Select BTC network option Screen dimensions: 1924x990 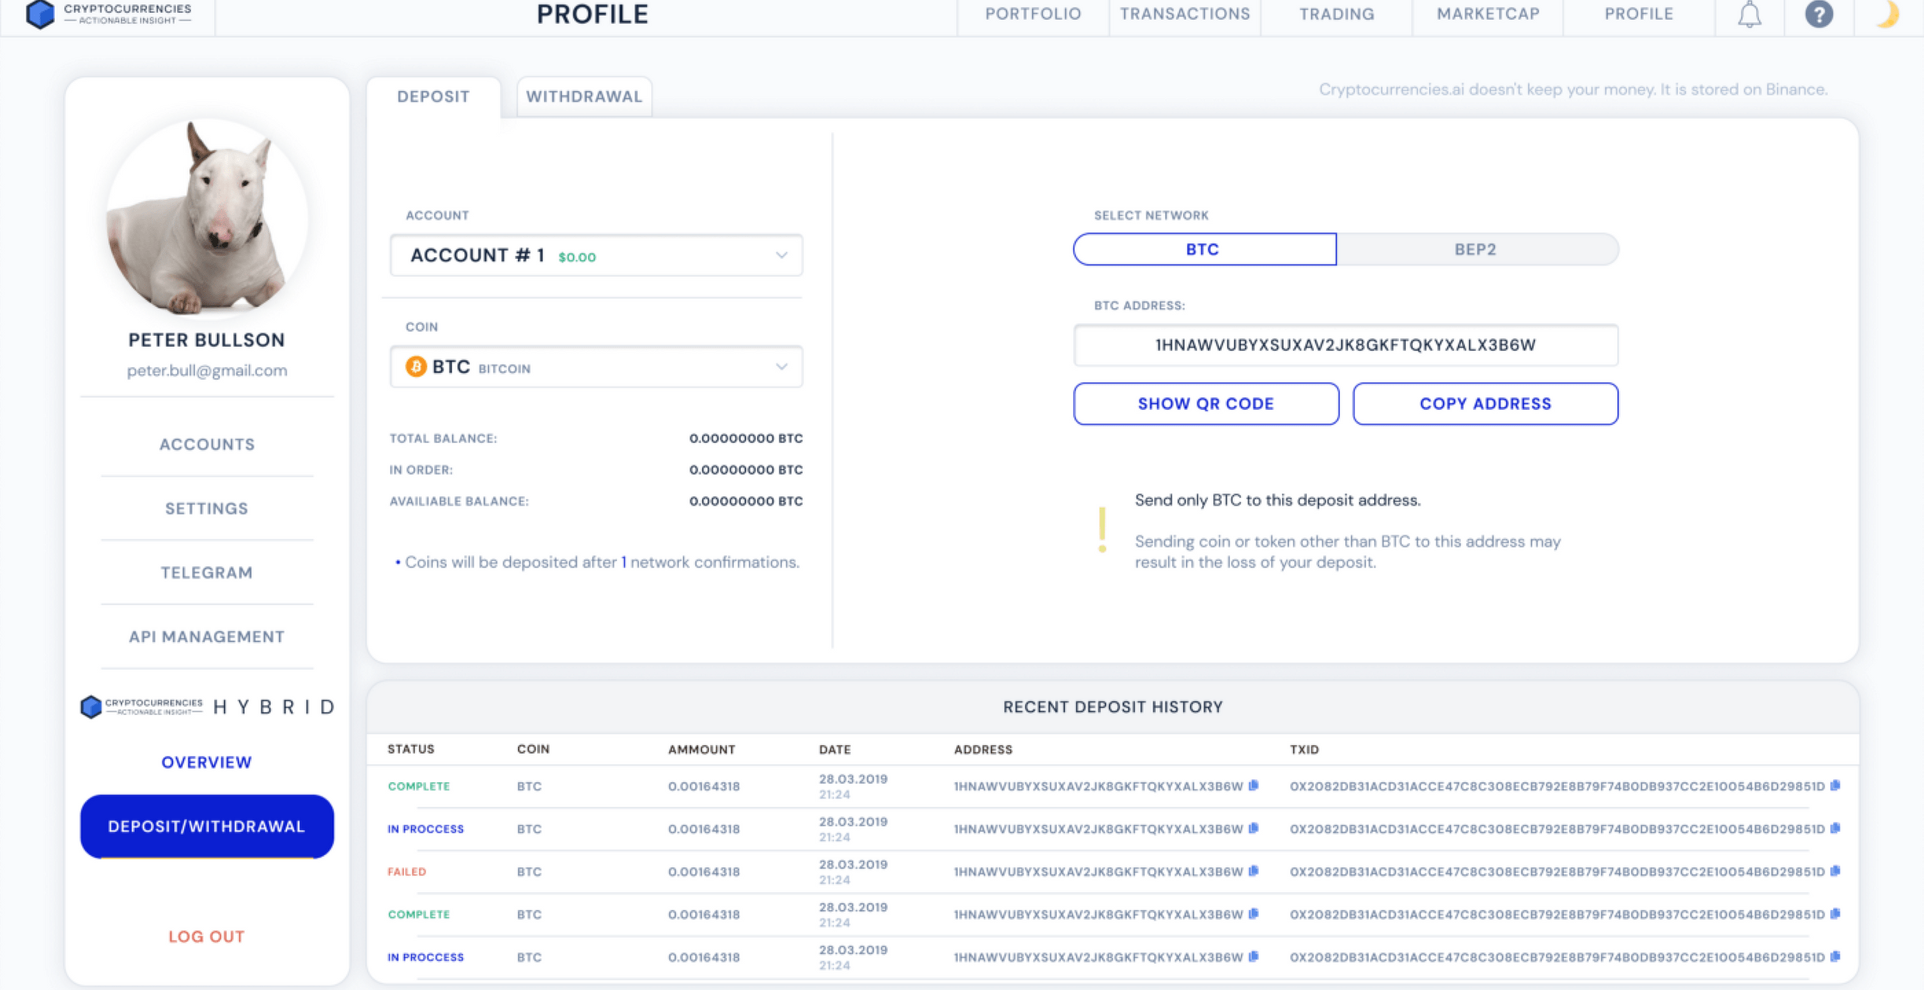click(x=1204, y=249)
